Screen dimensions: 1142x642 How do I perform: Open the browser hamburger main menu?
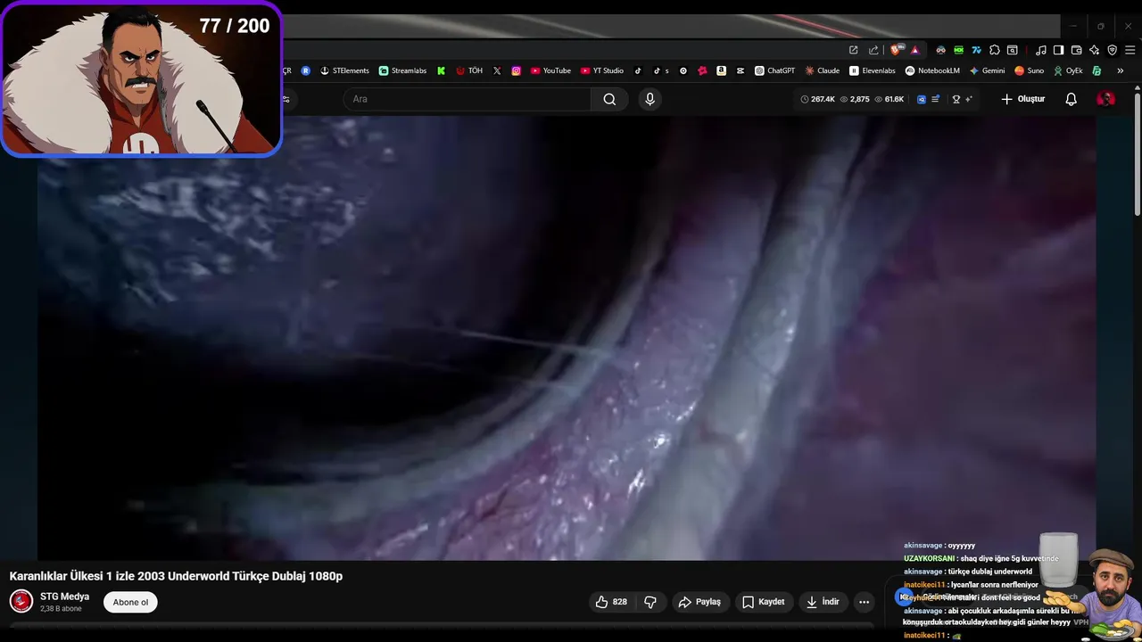click(x=1130, y=50)
